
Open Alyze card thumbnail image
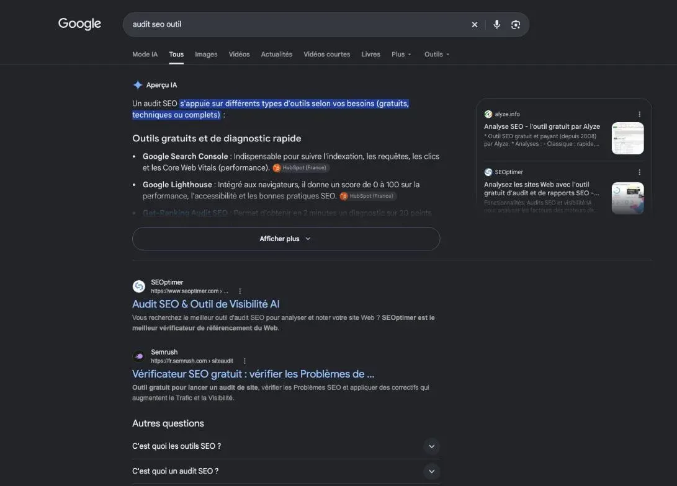(627, 138)
